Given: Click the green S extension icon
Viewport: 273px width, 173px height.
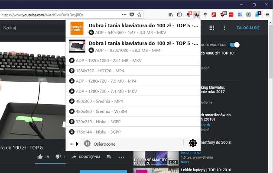Looking at the screenshot, I should pyautogui.click(x=248, y=15).
